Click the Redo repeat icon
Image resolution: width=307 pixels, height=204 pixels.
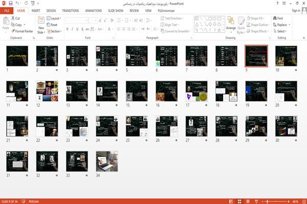26,3
